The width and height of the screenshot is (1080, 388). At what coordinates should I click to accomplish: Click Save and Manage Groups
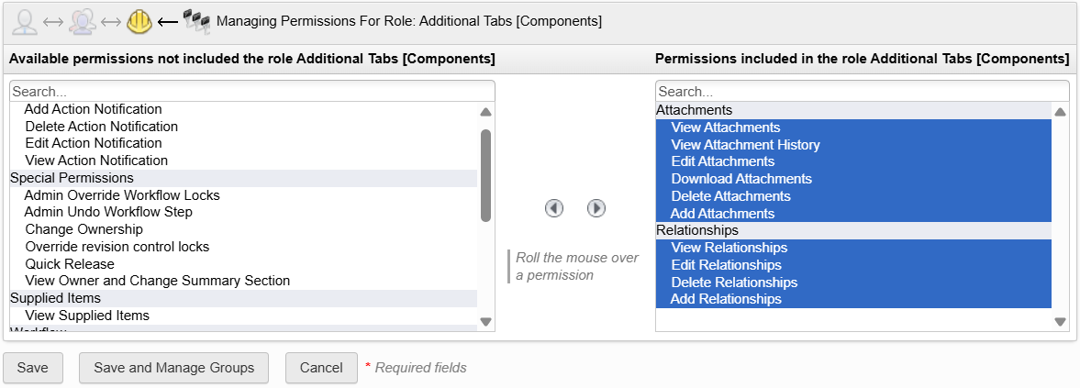pyautogui.click(x=173, y=368)
